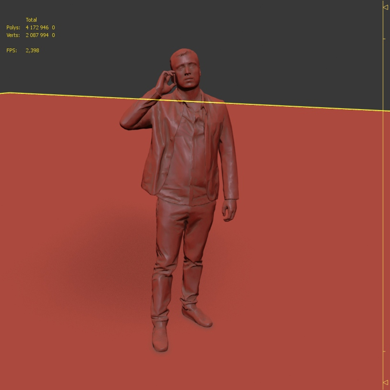The width and height of the screenshot is (390, 390).
Task: Click the Polys: label in viewport statistics
Action: [13, 27]
